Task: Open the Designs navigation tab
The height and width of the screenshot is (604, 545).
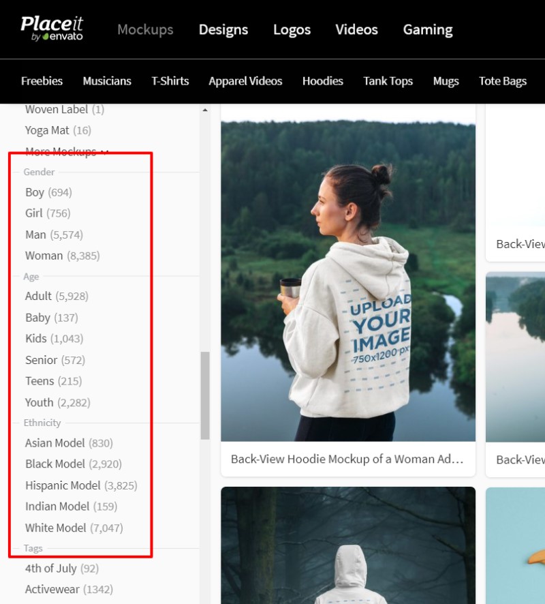Action: [223, 30]
